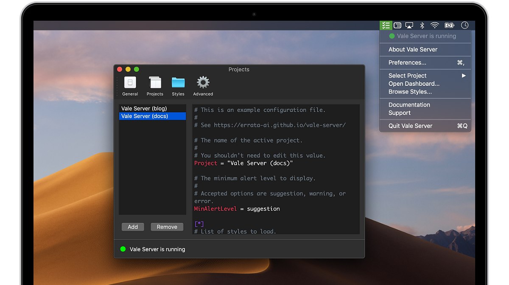The image size is (509, 285).
Task: Click the suggestion value in editor
Action: (263, 209)
